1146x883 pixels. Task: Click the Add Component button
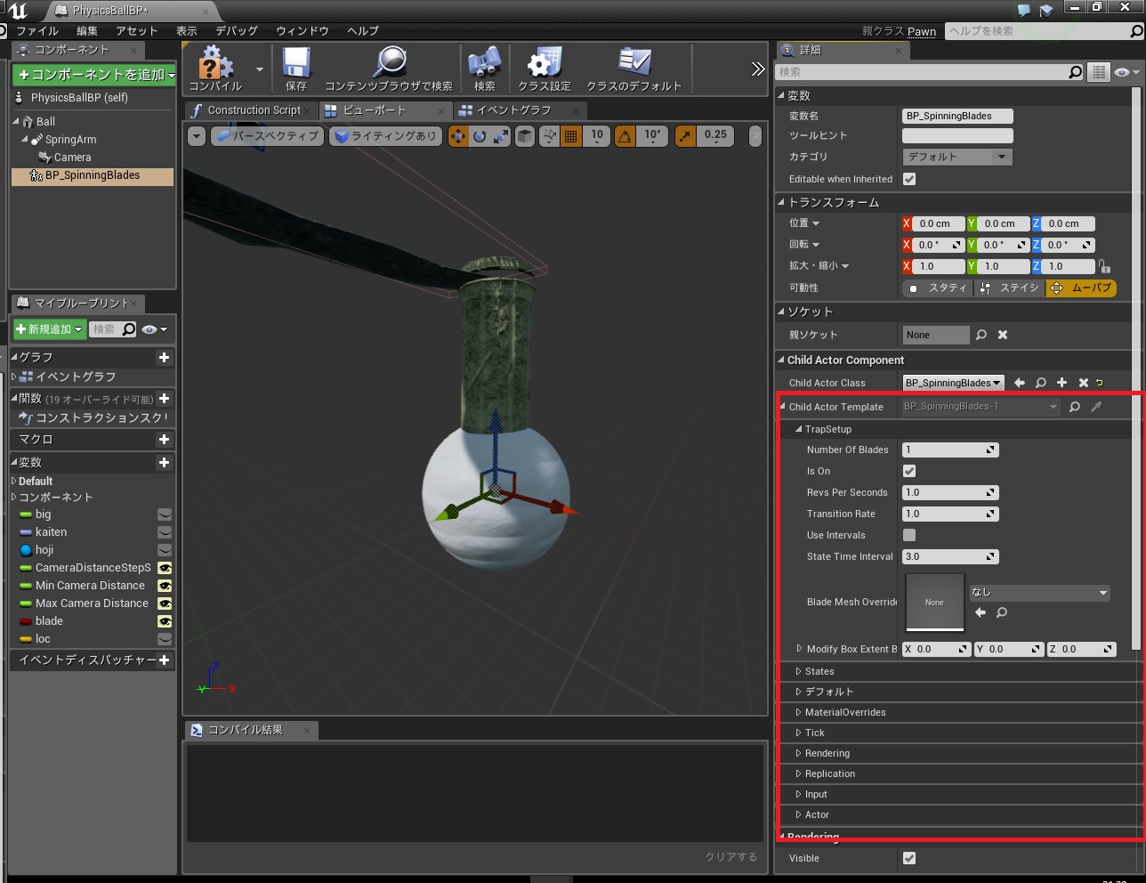[x=94, y=75]
